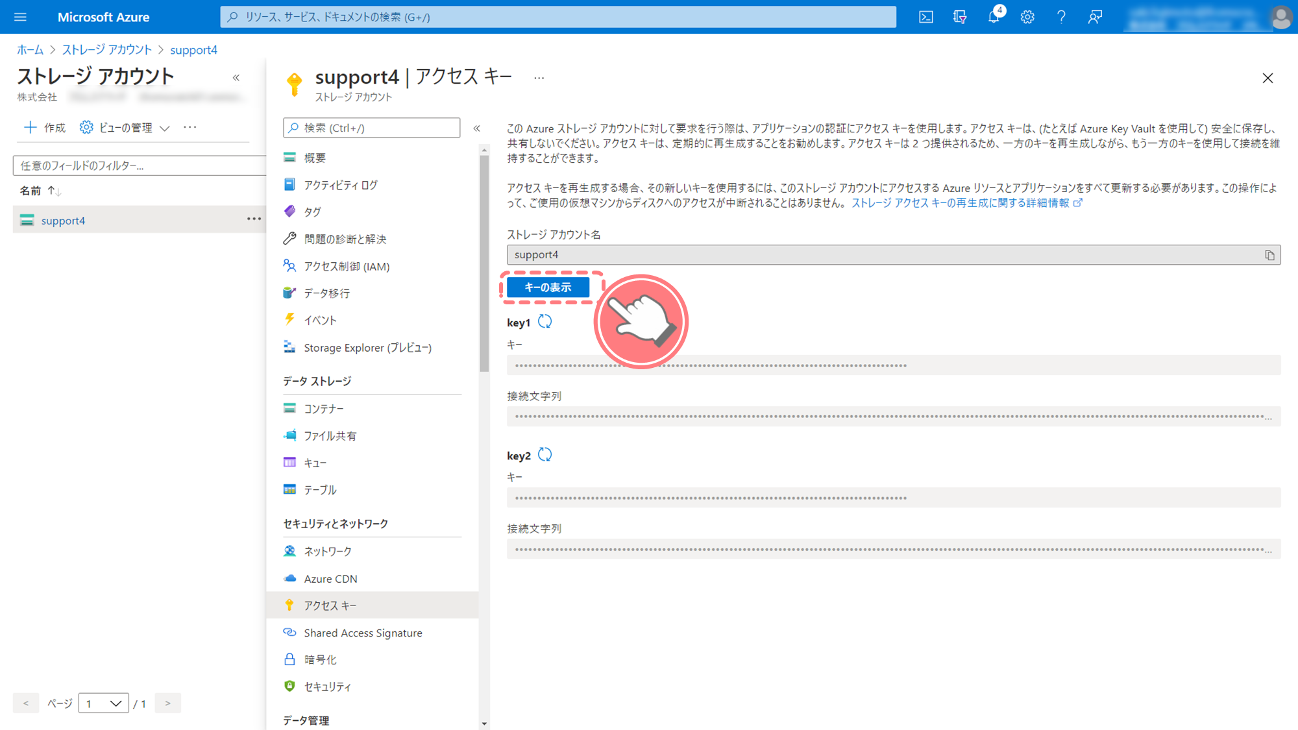Open more options next to Access keys title
1298x730 pixels.
(x=539, y=77)
